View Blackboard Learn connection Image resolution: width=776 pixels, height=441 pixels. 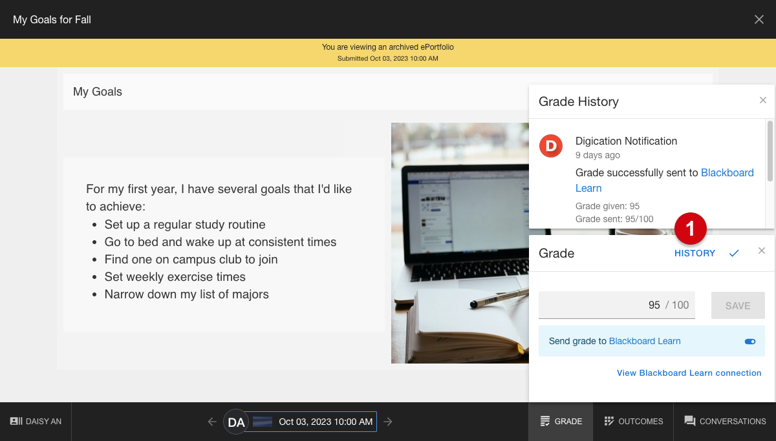pyautogui.click(x=689, y=373)
